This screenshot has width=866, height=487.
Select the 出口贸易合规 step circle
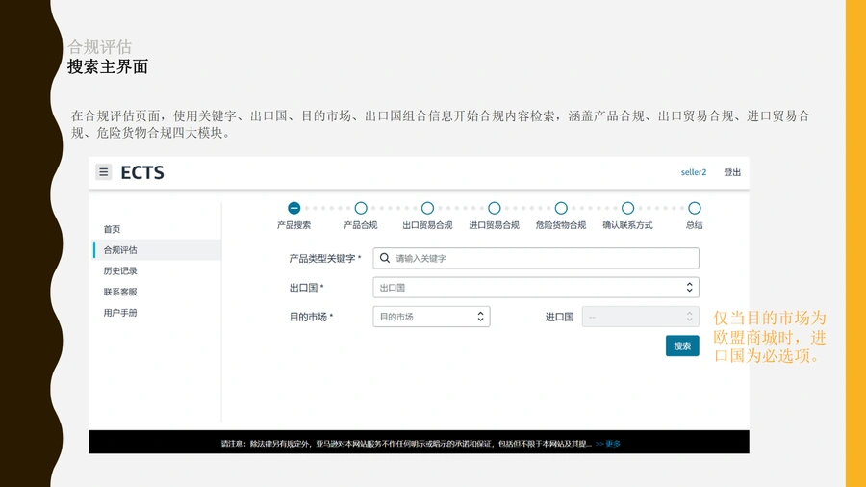coord(427,208)
